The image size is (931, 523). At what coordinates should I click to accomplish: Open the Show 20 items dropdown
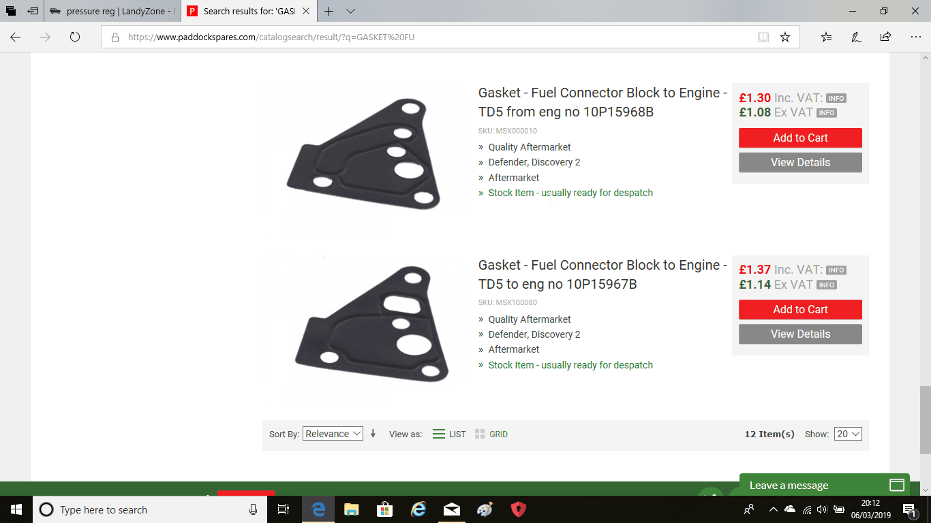pos(848,434)
